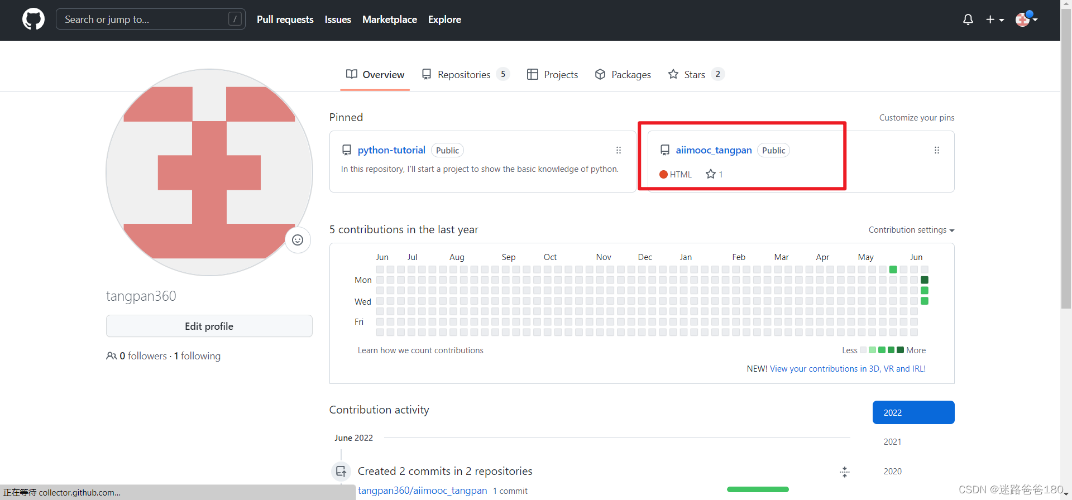Click the Public badge on python-tutorial
The height and width of the screenshot is (500, 1072).
(447, 151)
